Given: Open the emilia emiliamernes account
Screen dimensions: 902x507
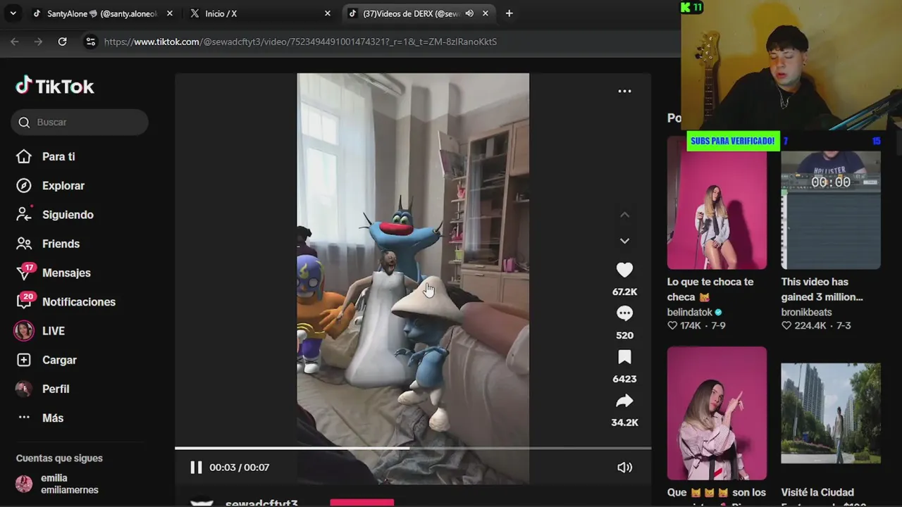Looking at the screenshot, I should [58, 484].
